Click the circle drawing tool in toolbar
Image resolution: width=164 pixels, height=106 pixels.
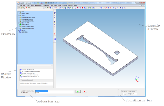pyautogui.click(x=101, y=8)
